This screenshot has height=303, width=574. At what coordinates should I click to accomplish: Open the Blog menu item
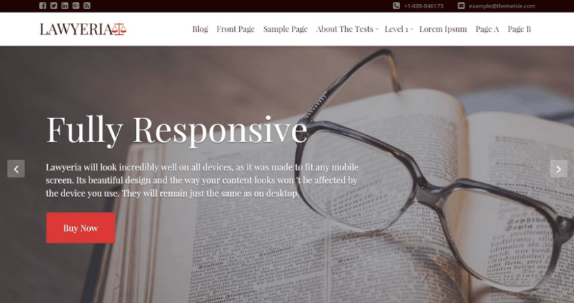(x=200, y=29)
